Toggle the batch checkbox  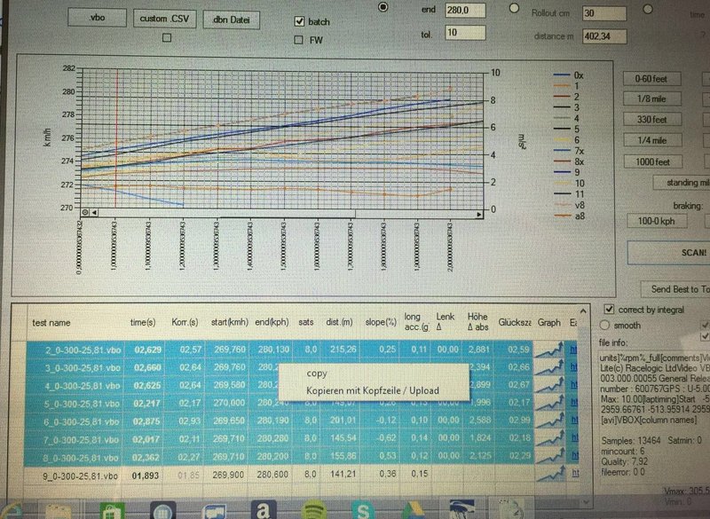click(x=299, y=21)
